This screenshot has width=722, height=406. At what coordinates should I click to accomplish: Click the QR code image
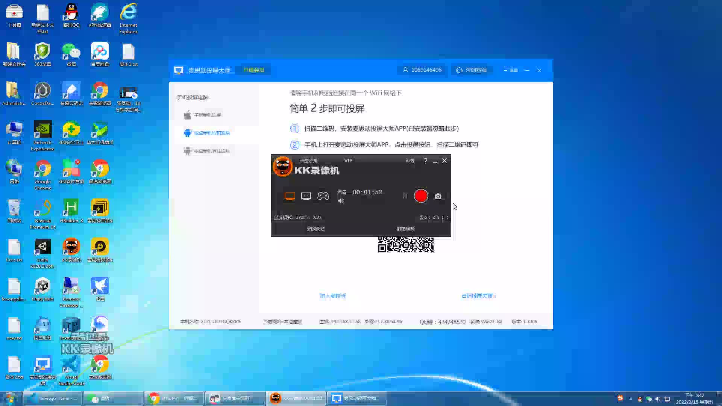coord(406,245)
